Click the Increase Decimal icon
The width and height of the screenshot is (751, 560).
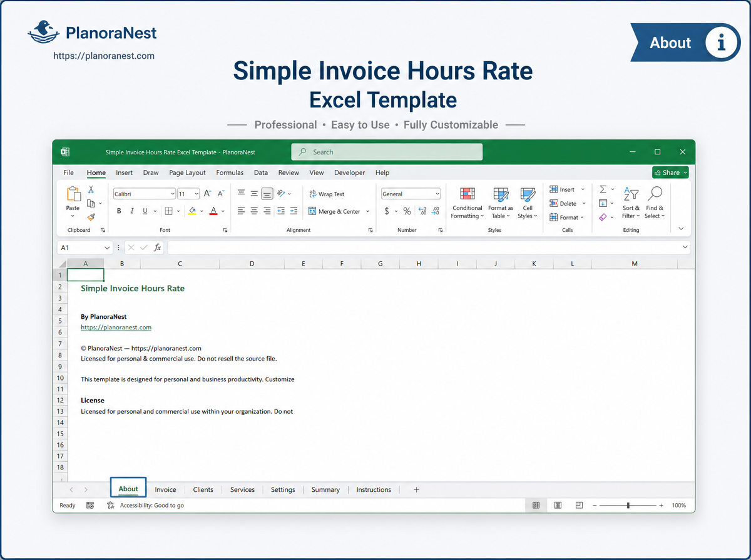(422, 211)
